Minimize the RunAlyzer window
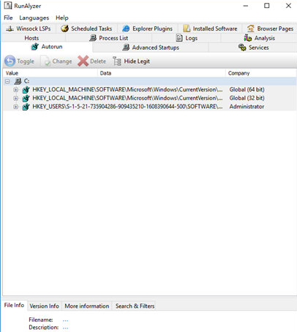 pos(246,6)
